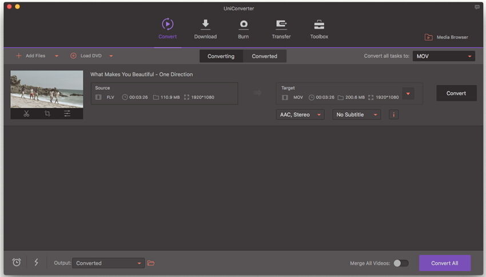Click the Target 00:03:26 duration text
486x277 pixels.
(x=325, y=97)
